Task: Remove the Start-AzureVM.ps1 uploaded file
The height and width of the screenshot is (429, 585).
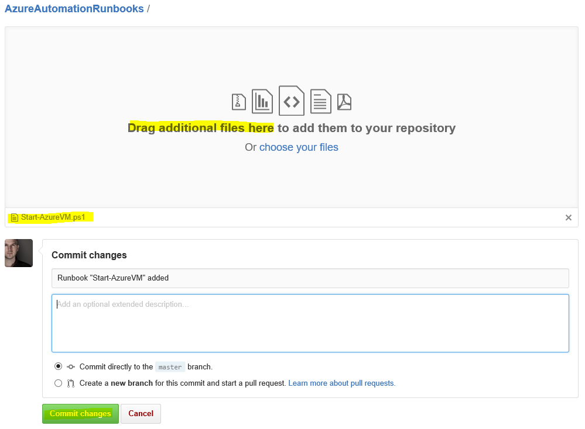Action: pos(568,217)
